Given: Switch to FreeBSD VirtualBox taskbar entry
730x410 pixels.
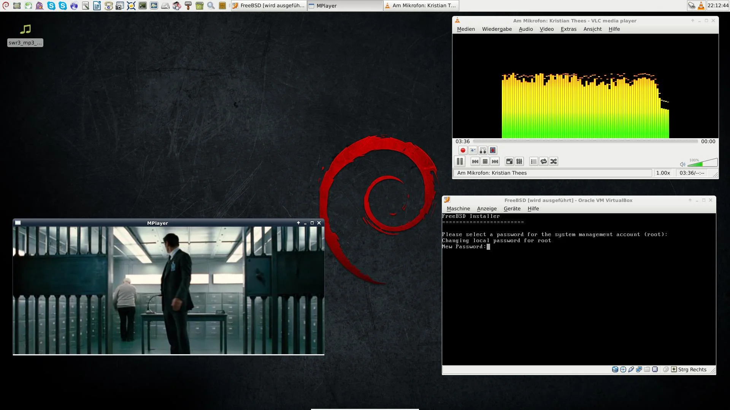Looking at the screenshot, I should click(269, 6).
